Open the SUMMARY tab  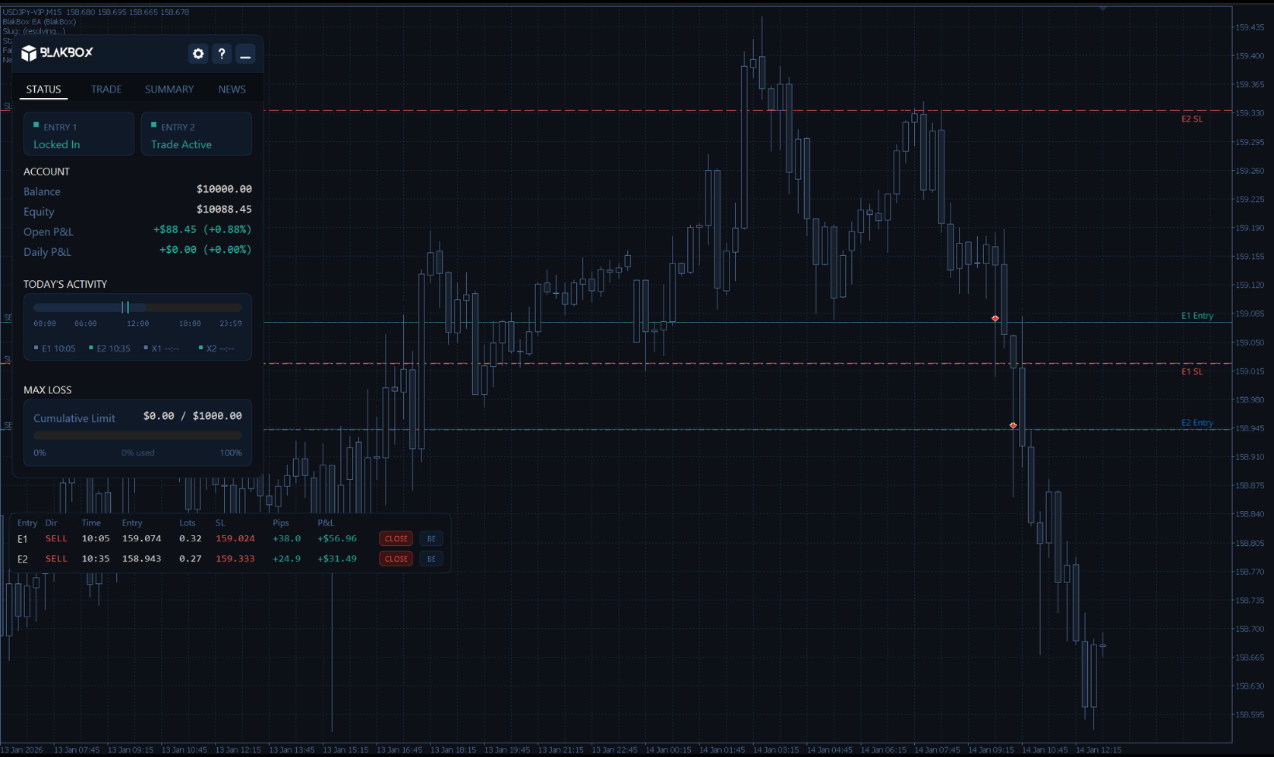coord(169,89)
